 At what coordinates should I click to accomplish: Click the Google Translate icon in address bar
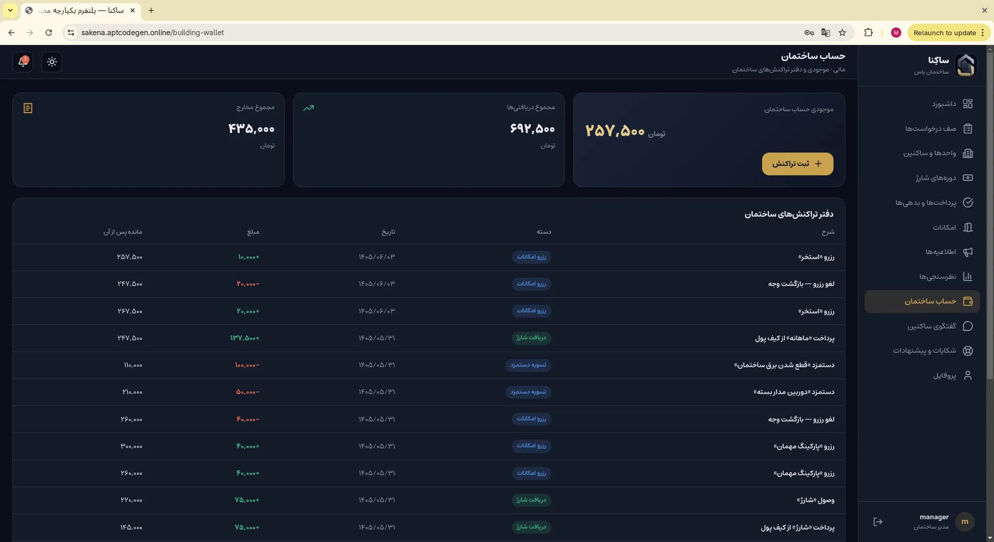(826, 33)
